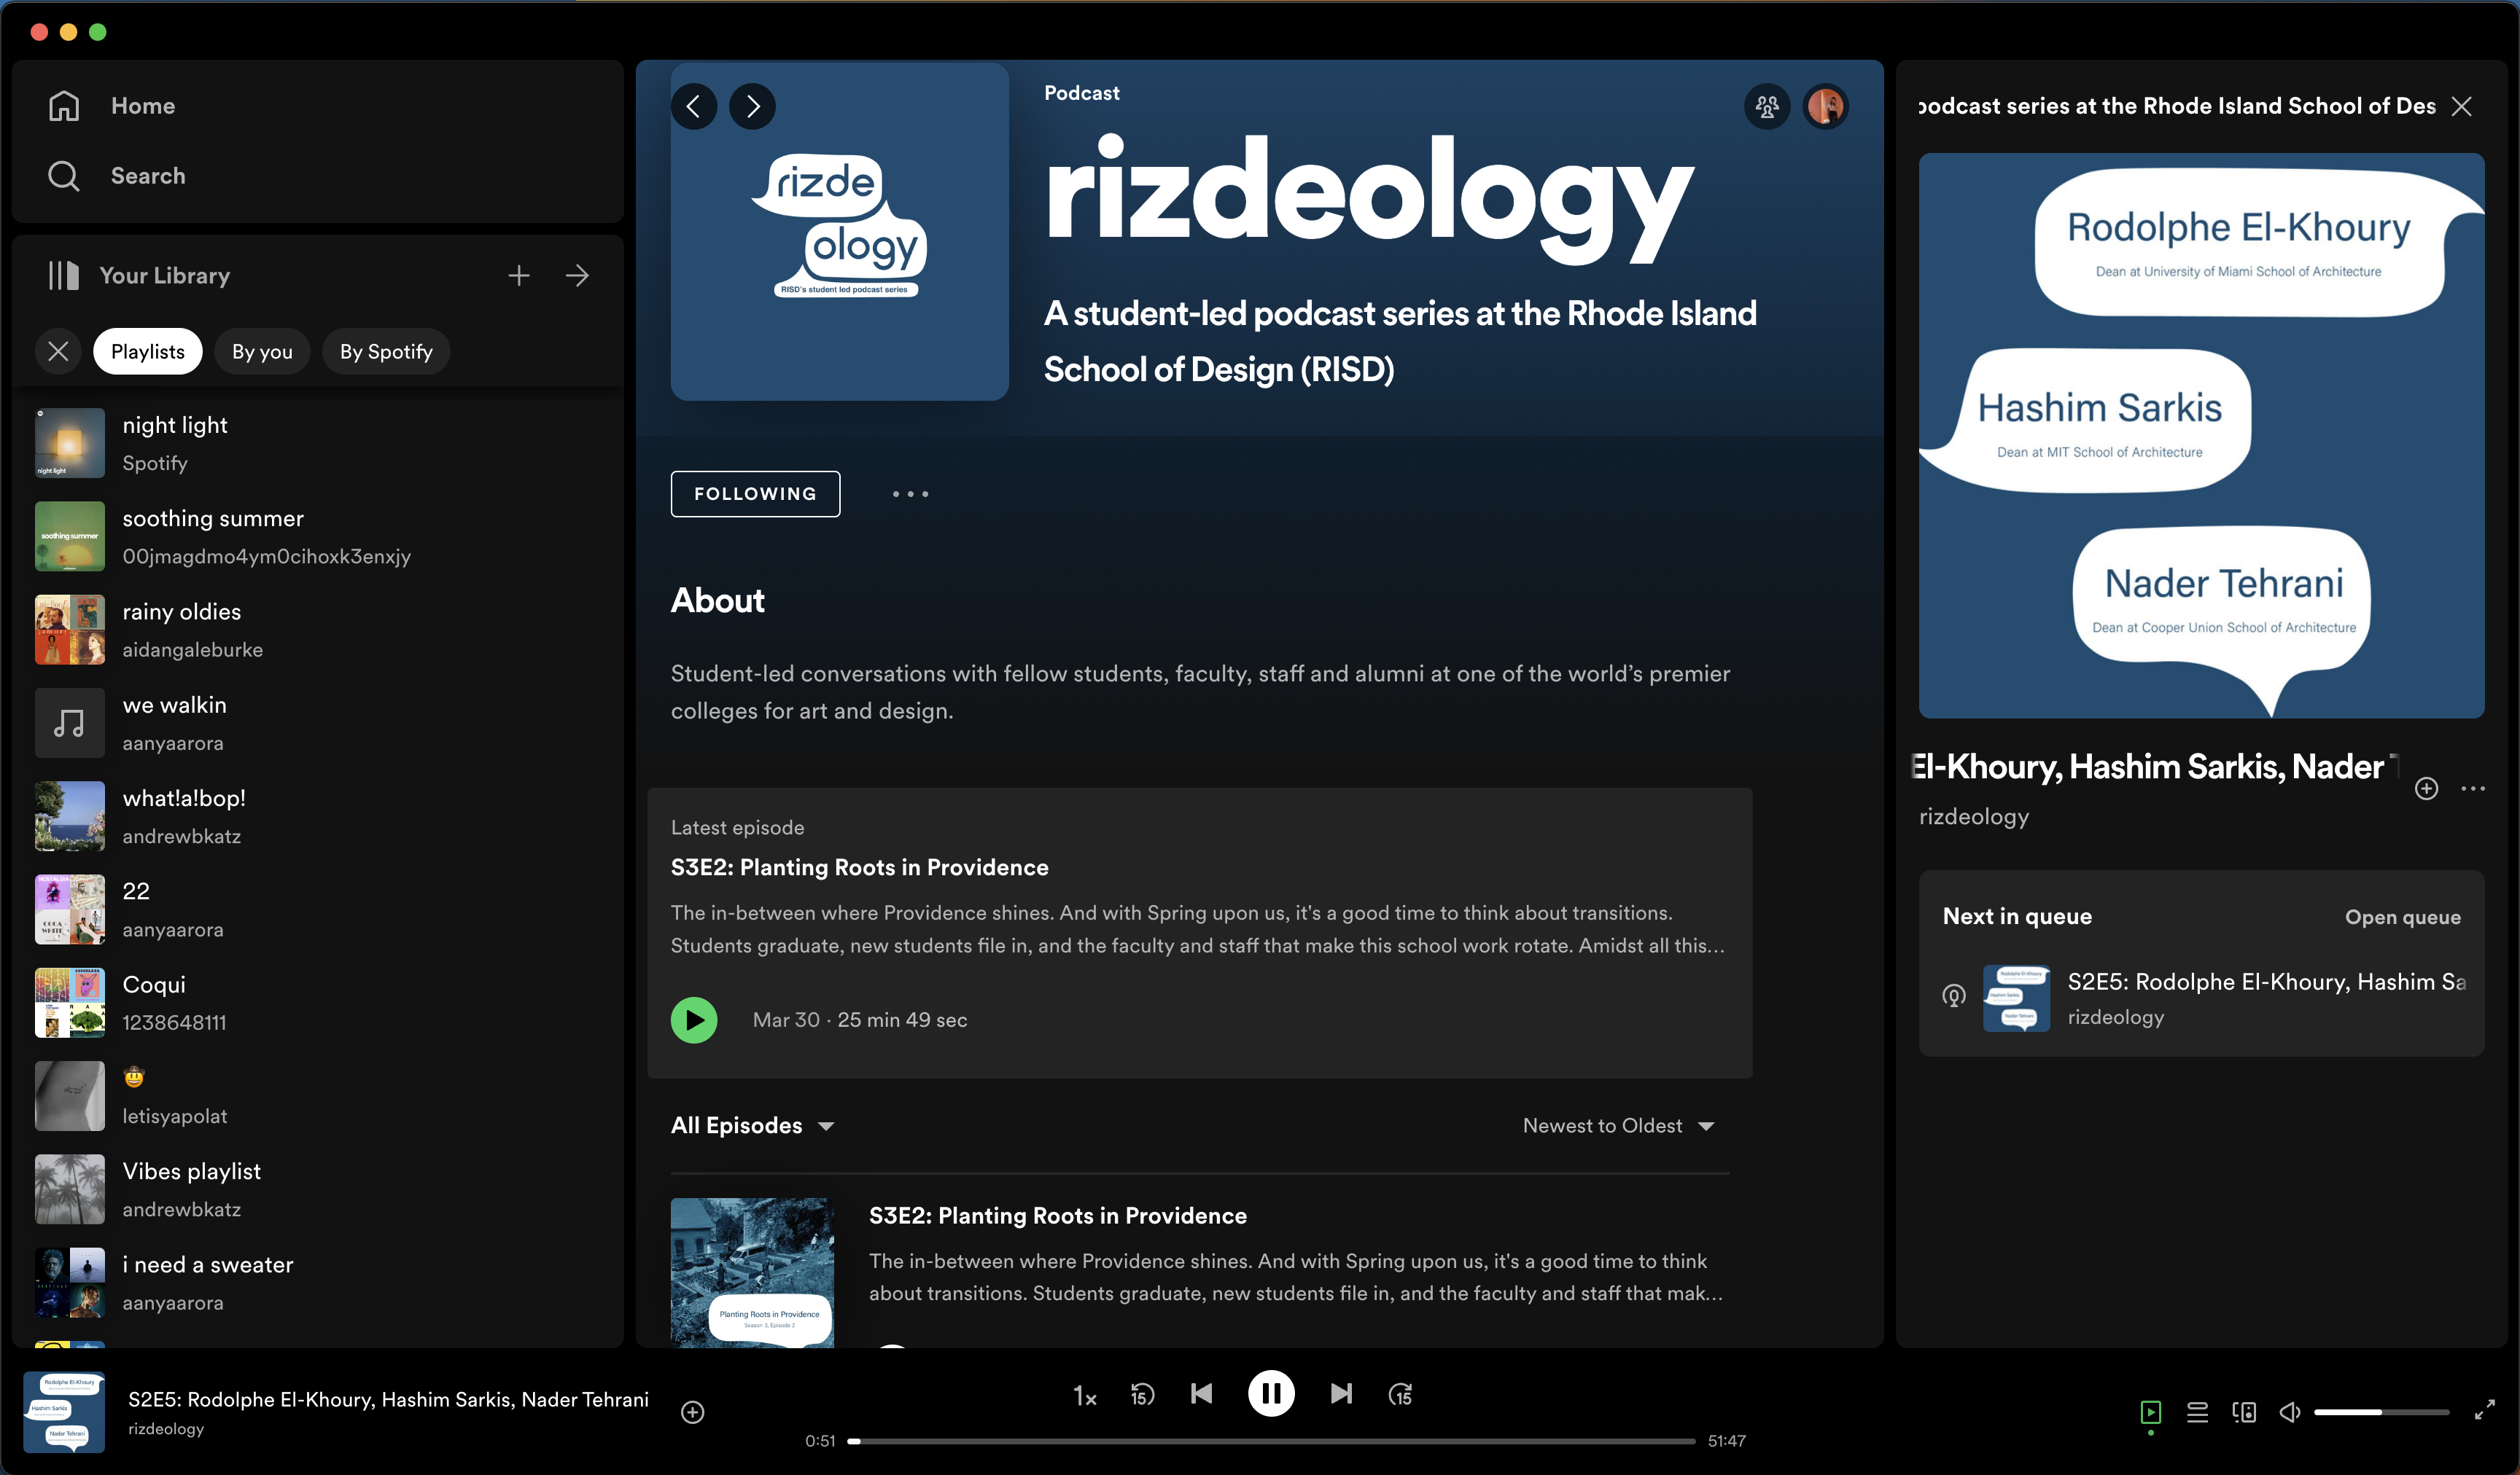Screen dimensions: 2520x1475
Task: Open more options in Now Playing panel
Action: (2473, 789)
